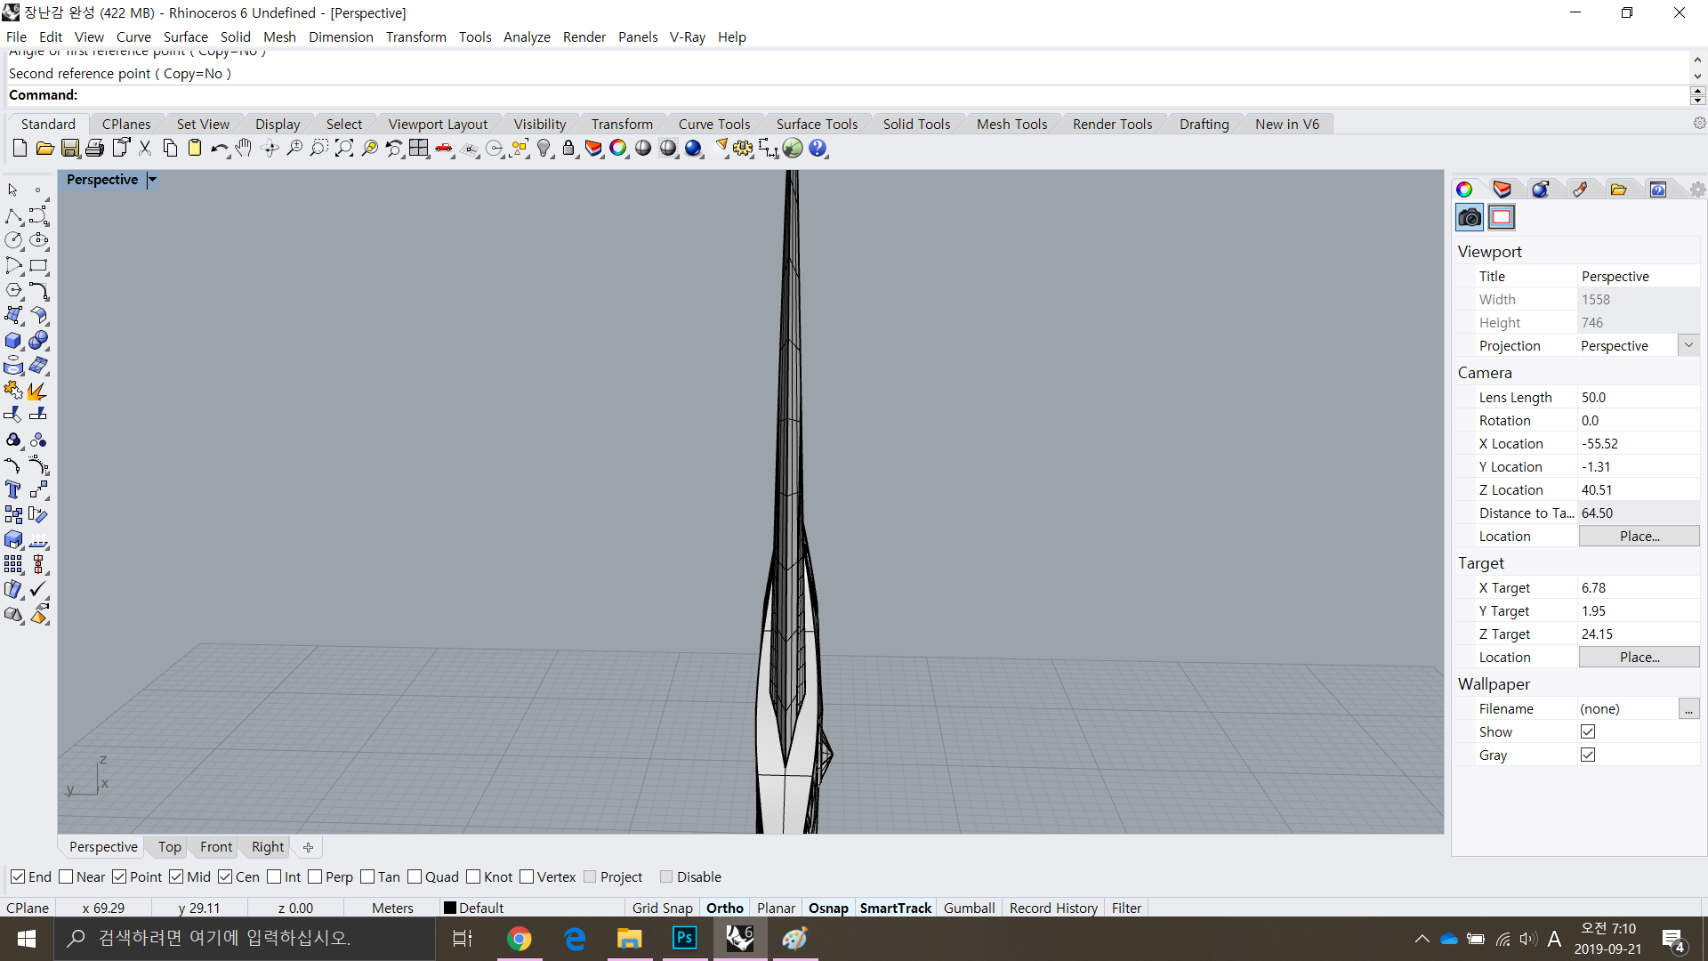Open the Perspective viewport title menu arrow
Viewport: 1708px width, 961px height.
152,180
